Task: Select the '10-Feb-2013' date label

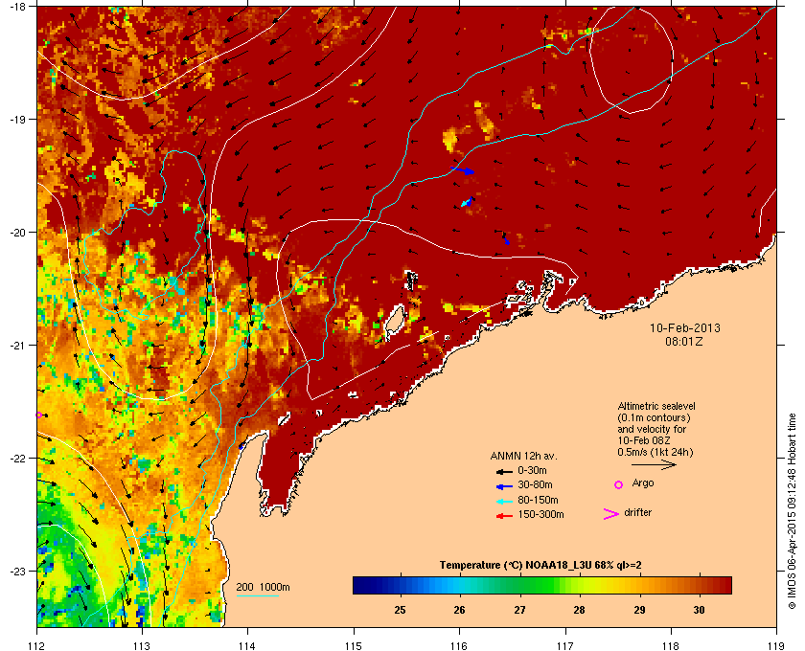Action: [685, 327]
